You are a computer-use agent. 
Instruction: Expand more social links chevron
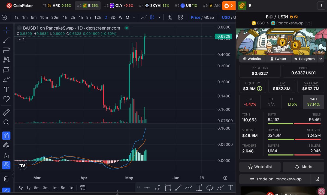pos(321,59)
